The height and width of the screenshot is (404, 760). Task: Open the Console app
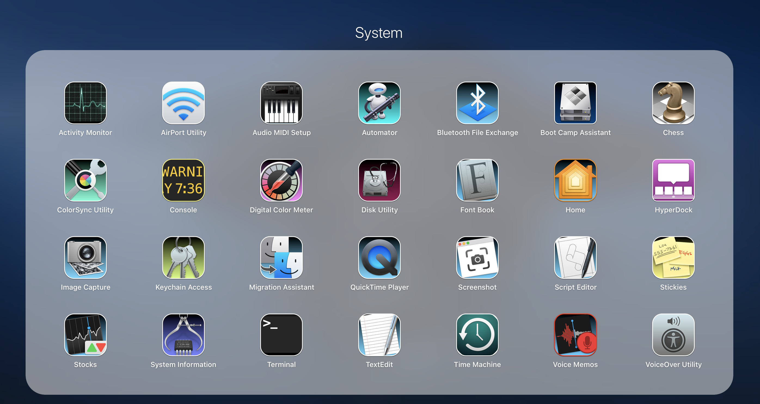[183, 180]
